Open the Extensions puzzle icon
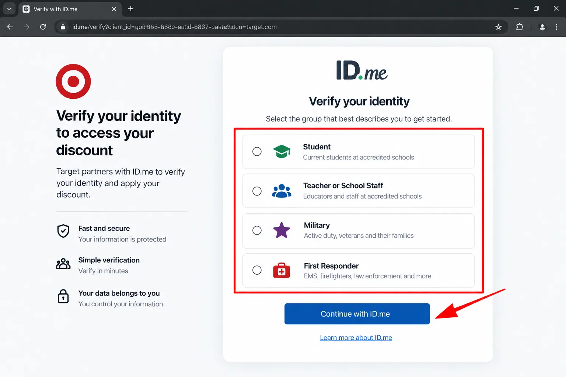The width and height of the screenshot is (566, 377). (520, 27)
